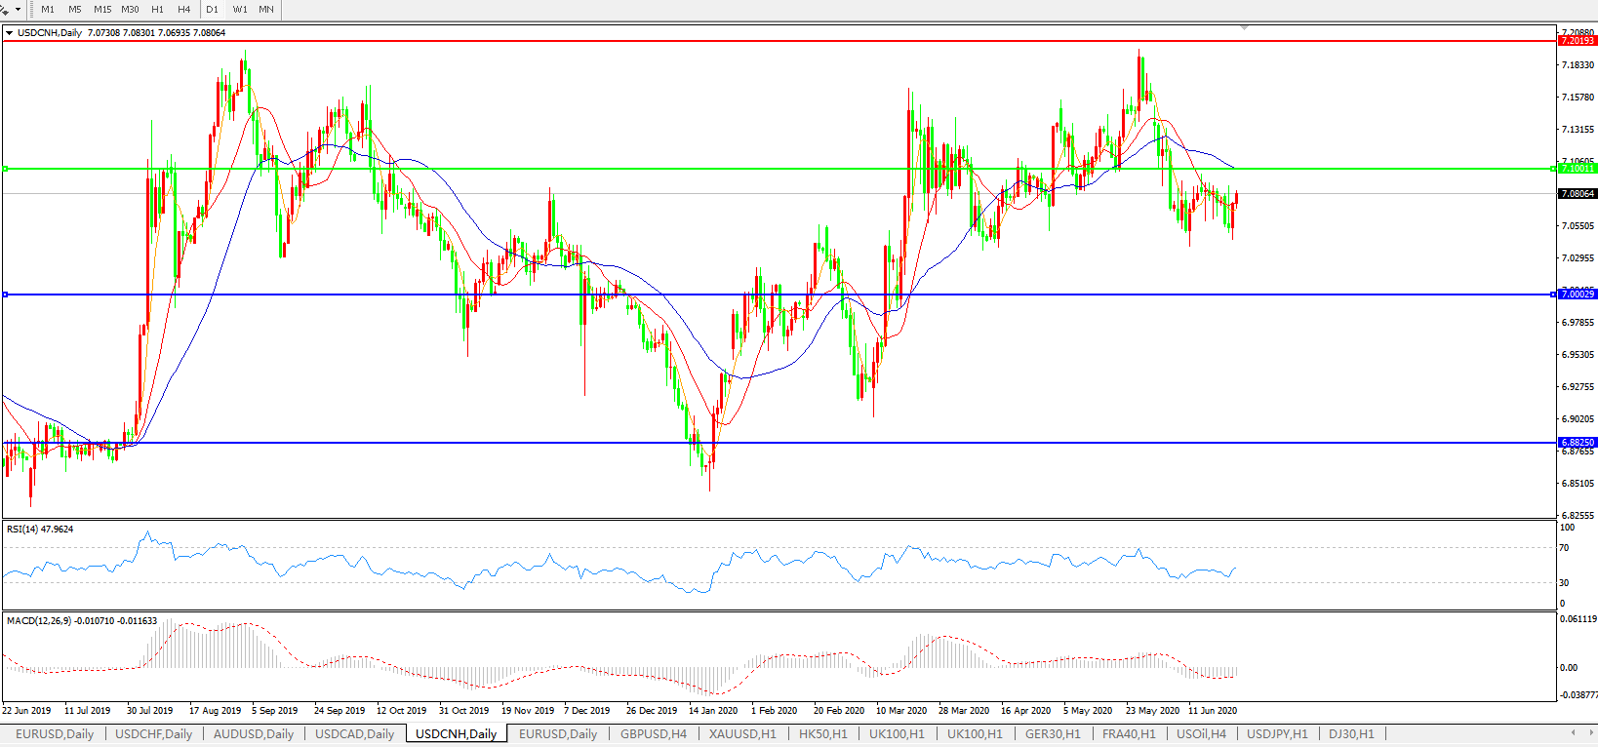Toggle the H4 timeframe button
The height and width of the screenshot is (747, 1598).
(184, 10)
